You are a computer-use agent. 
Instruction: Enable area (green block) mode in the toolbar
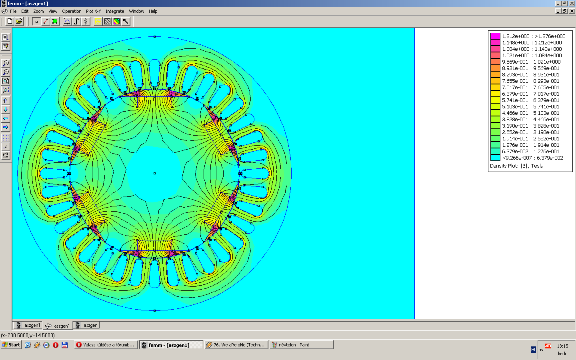[55, 21]
